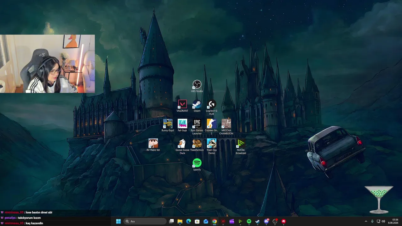The image size is (402, 226).
Task: Select the NVIDIA Broadcast desktop icon
Action: coord(241,147)
